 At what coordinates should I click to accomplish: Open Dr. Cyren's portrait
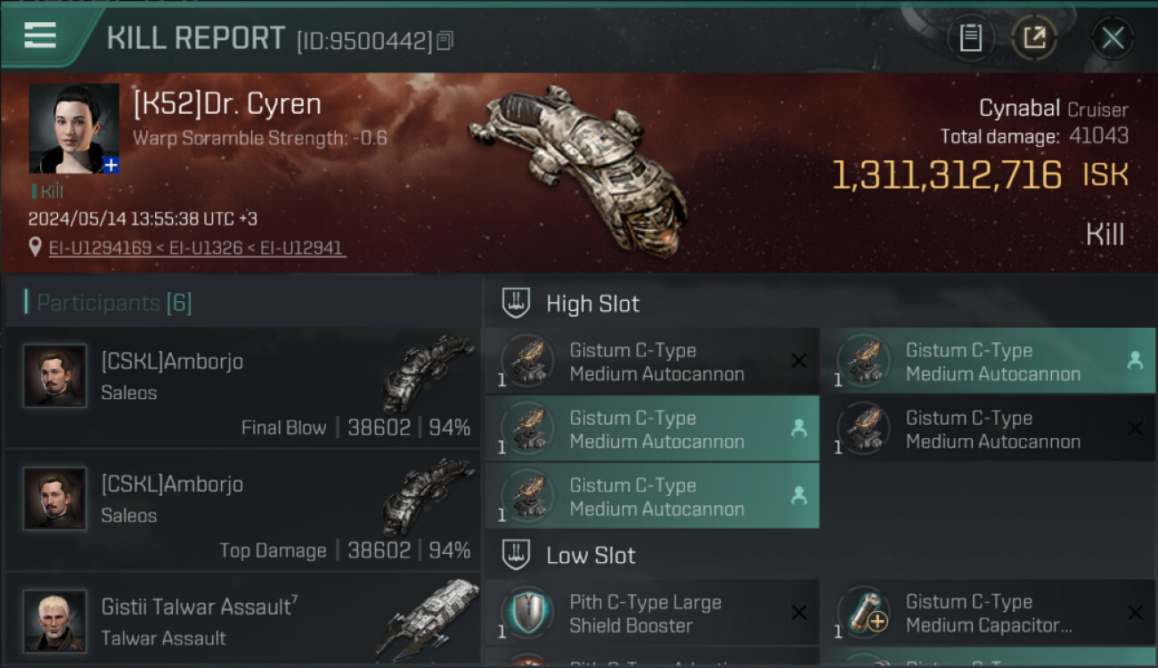pos(74,128)
